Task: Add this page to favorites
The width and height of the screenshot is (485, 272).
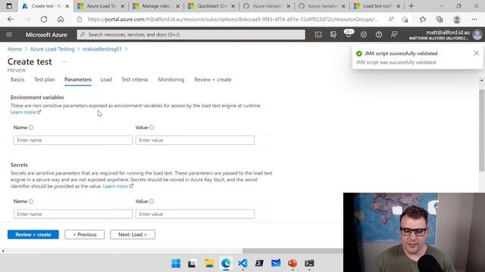Action: (x=405, y=20)
